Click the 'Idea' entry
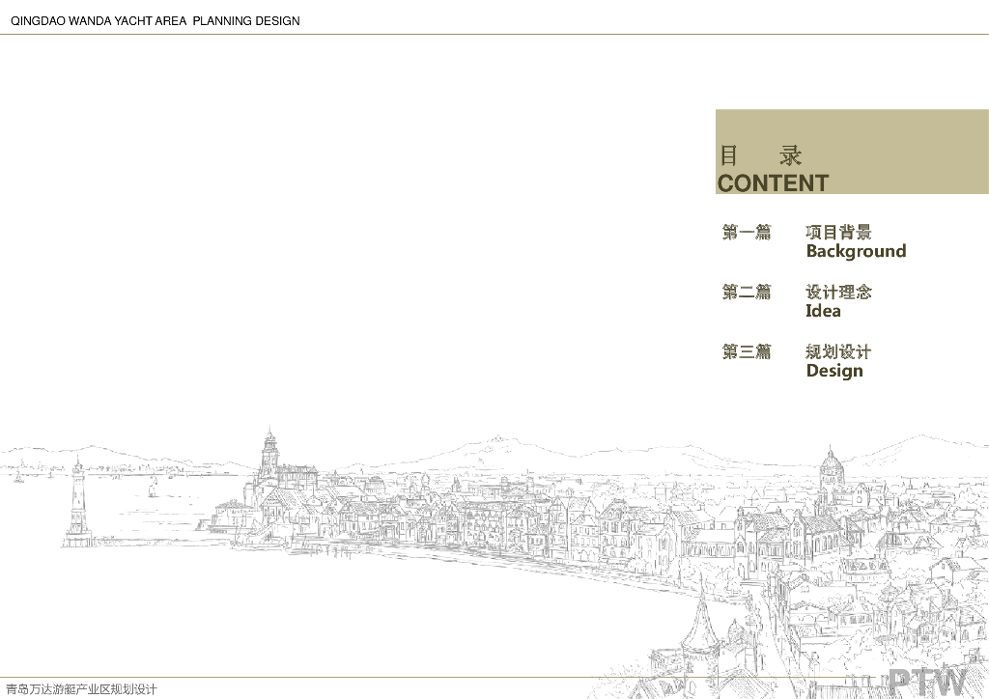This screenshot has height=699, width=989. pos(823,311)
